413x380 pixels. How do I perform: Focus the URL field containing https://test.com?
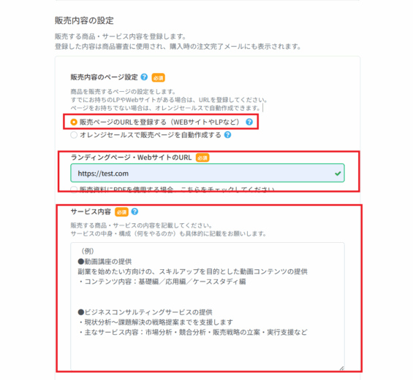point(208,173)
